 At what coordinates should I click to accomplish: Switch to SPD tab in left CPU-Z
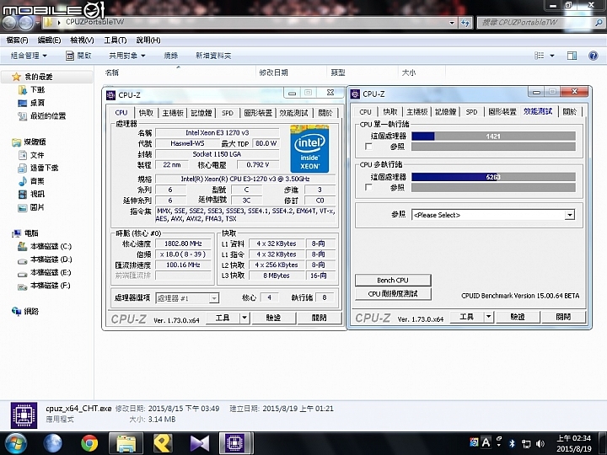tap(228, 113)
